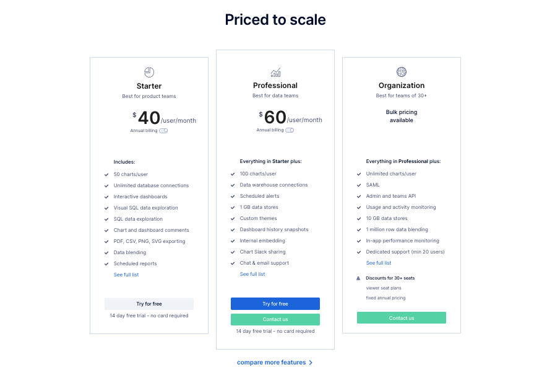Toggle annual billing on Professional plan
The width and height of the screenshot is (547, 375).
pyautogui.click(x=290, y=130)
